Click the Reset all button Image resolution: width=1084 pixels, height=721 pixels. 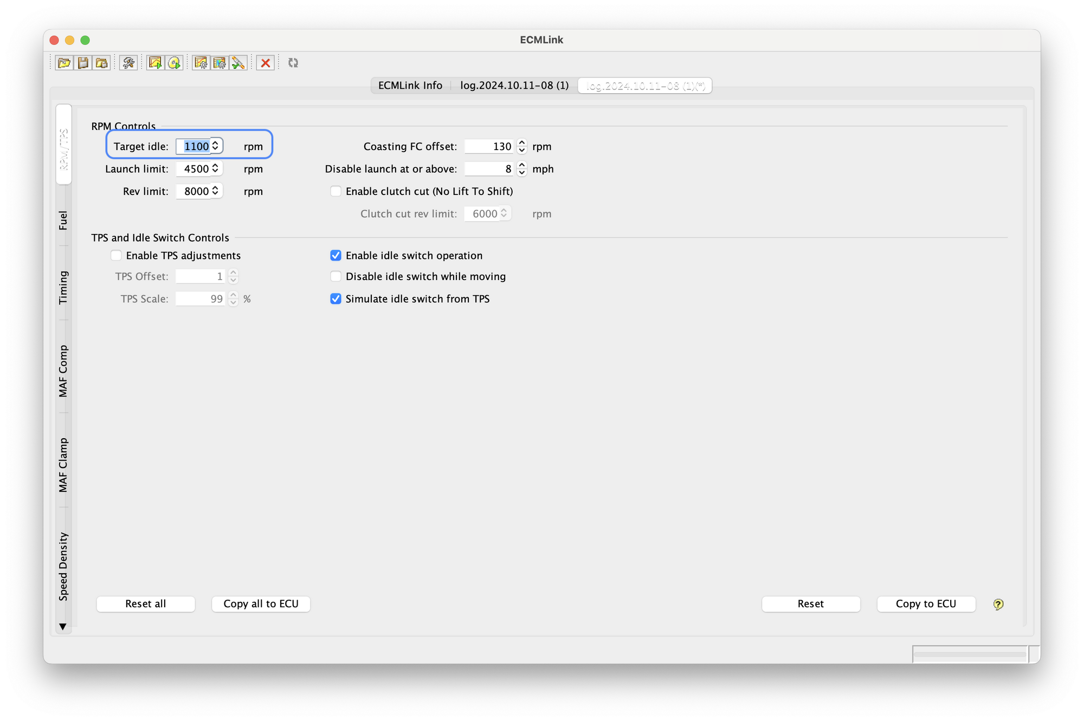[146, 604]
